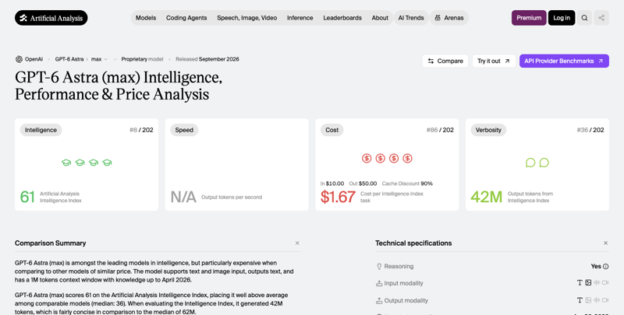The height and width of the screenshot is (315, 624).
Task: Click the Arenas binoculars icon
Action: [x=438, y=18]
